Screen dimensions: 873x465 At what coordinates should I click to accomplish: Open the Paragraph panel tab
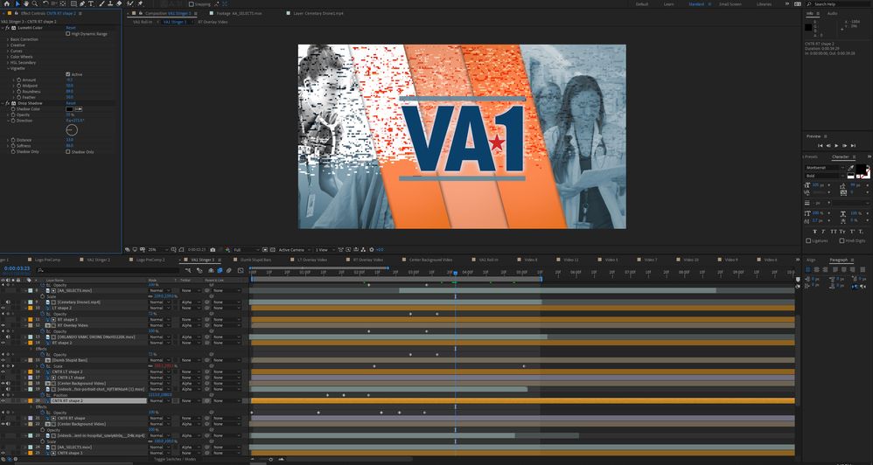tap(839, 260)
